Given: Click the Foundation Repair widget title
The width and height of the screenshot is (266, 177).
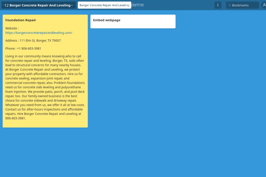Looking at the screenshot, I should coord(21,20).
